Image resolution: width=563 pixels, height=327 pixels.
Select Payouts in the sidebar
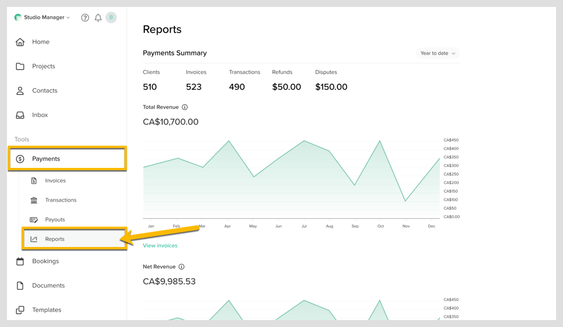[x=55, y=220]
